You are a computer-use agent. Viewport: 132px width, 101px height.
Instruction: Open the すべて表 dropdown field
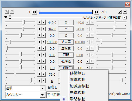point(53,95)
